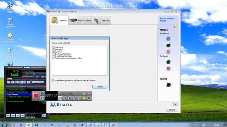Open Internet Explorer desktop icon
Image resolution: width=227 pixels, height=127 pixels.
point(10,7)
